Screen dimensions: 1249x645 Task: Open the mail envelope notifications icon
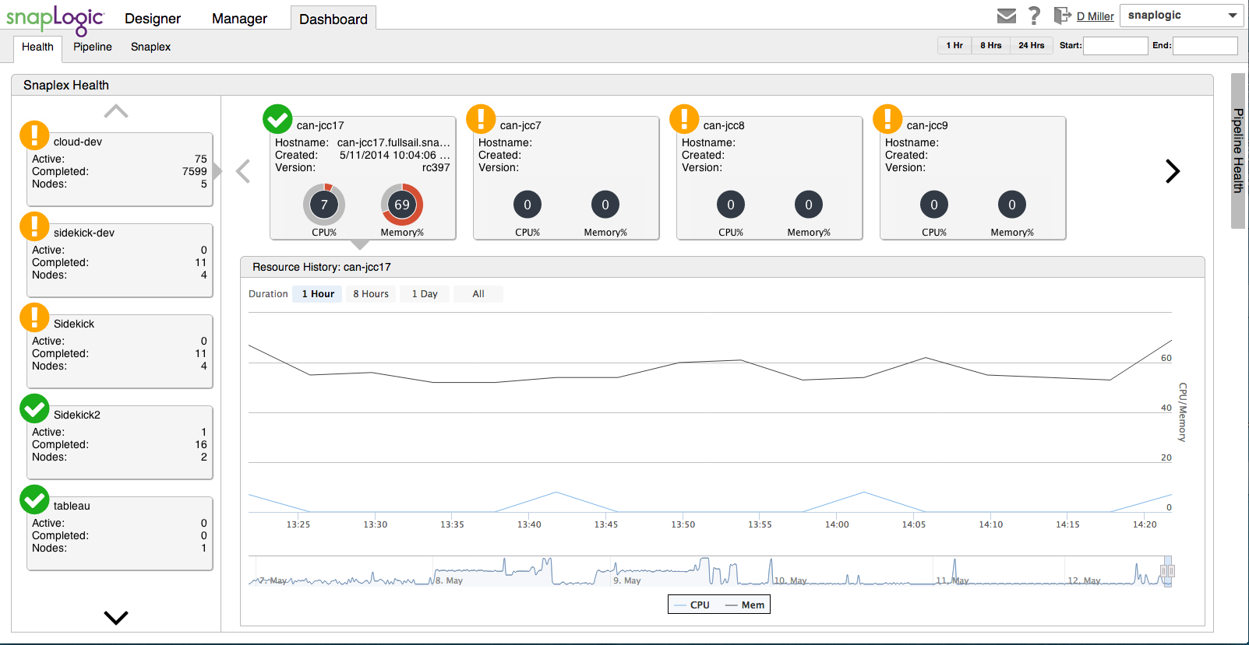pos(1007,16)
